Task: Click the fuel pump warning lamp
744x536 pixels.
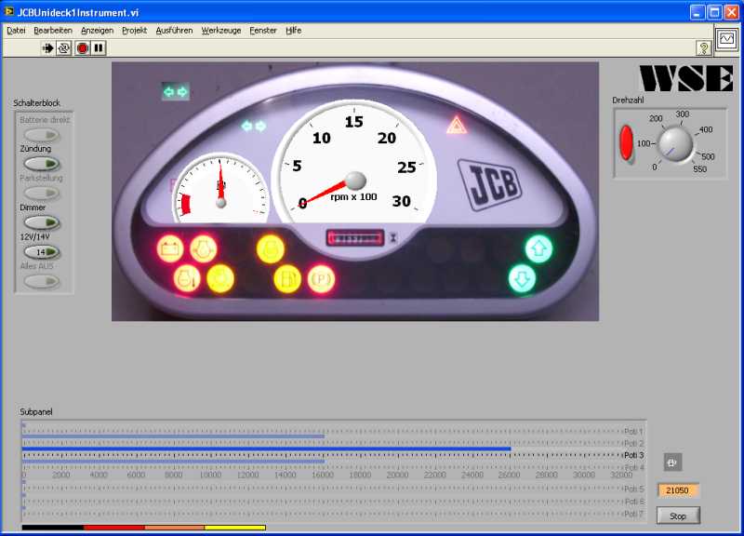Action: (x=287, y=278)
